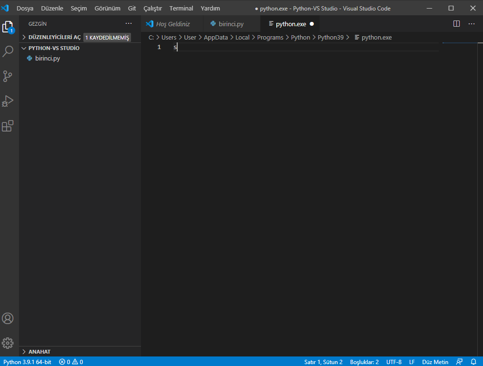The width and height of the screenshot is (483, 366).
Task: Open the Extensions view icon
Action: [8, 126]
